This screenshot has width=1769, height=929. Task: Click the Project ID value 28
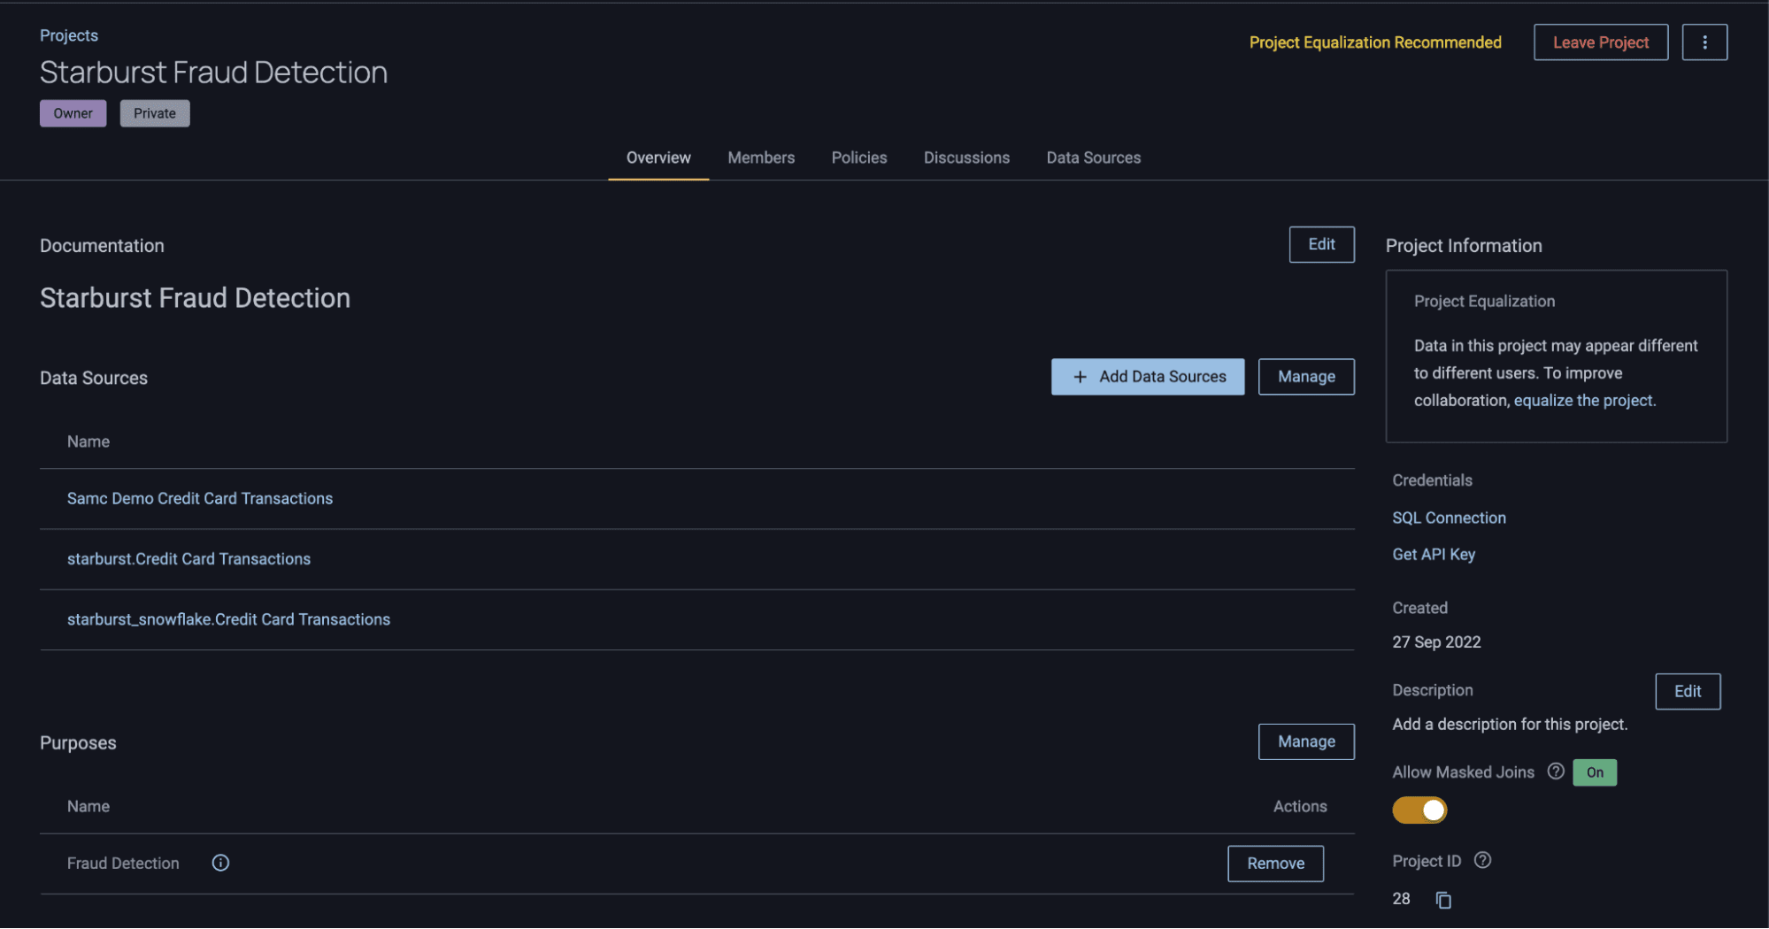click(x=1401, y=899)
